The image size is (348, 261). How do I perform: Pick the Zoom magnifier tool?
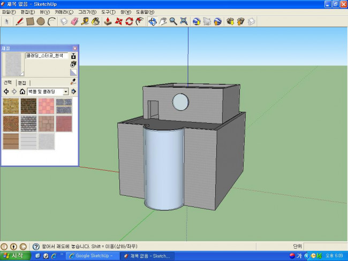173,21
